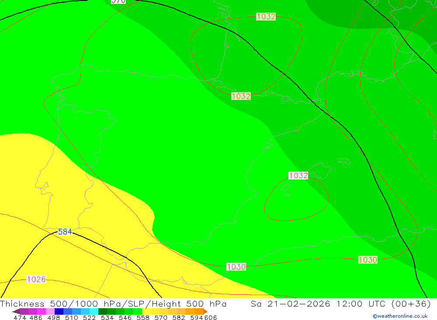Click the legend value 486
The height and width of the screenshot is (320, 437).
(36, 317)
